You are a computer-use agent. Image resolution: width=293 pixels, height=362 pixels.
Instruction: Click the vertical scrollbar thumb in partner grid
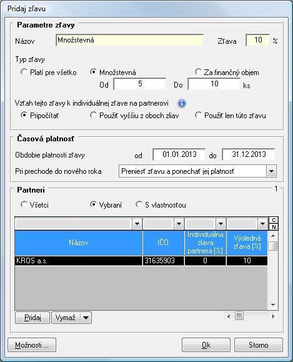pos(273,246)
